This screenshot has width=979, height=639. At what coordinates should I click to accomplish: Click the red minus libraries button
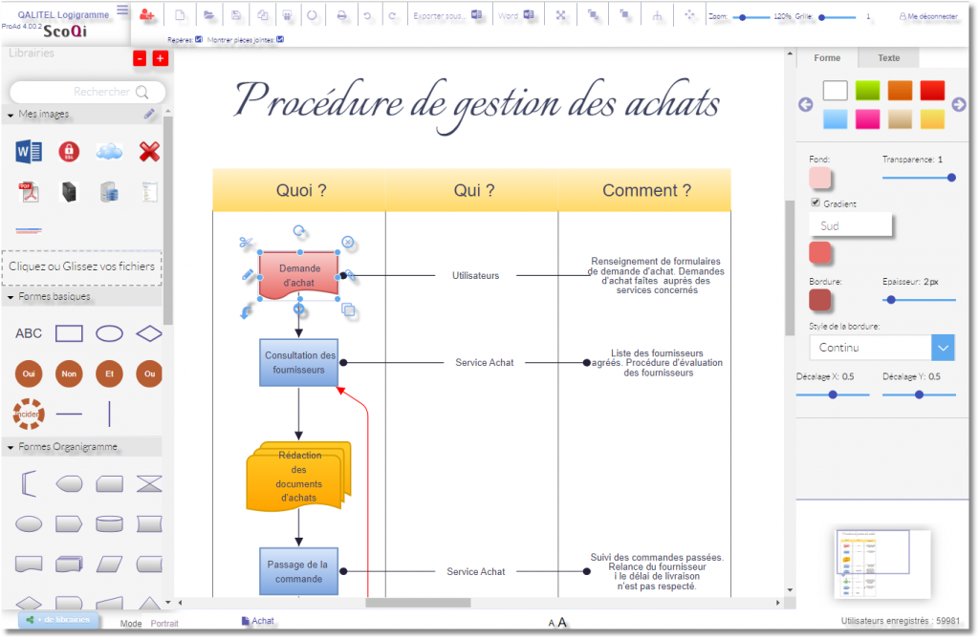pyautogui.click(x=140, y=58)
